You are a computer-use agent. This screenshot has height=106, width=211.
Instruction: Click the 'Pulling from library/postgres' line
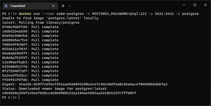point(41,23)
